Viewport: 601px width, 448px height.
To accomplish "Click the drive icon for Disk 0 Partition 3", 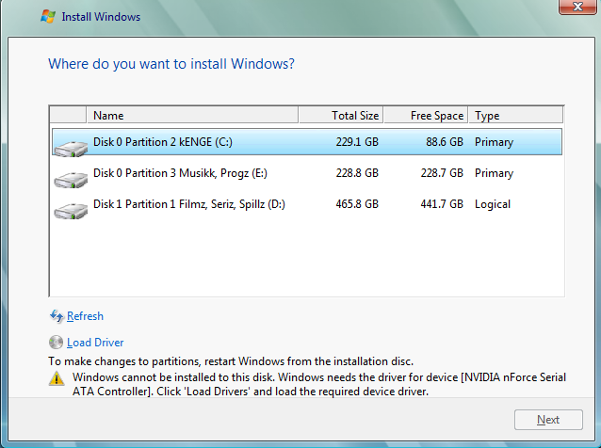I will coord(71,180).
